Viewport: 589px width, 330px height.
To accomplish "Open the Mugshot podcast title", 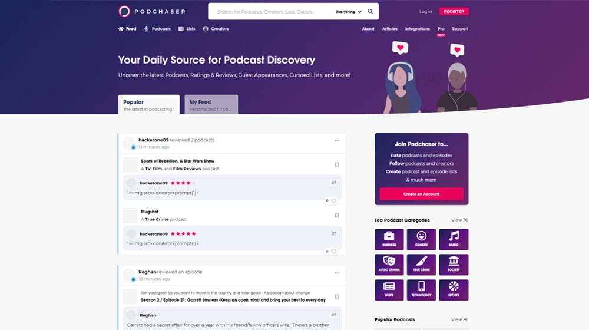I will pyautogui.click(x=150, y=212).
